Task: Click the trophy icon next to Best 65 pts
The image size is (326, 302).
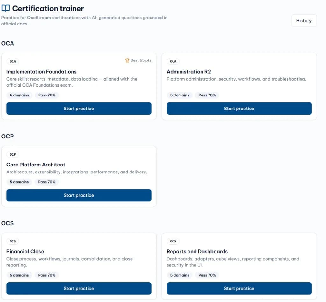Action: [127, 60]
